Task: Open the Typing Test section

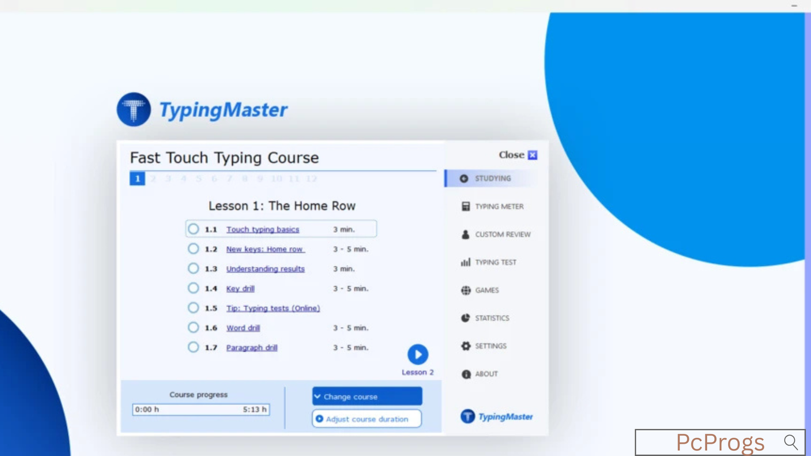Action: pos(496,262)
